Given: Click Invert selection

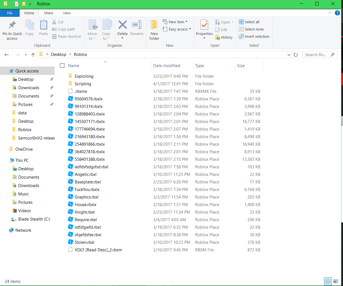Looking at the screenshot, I should tap(254, 36).
